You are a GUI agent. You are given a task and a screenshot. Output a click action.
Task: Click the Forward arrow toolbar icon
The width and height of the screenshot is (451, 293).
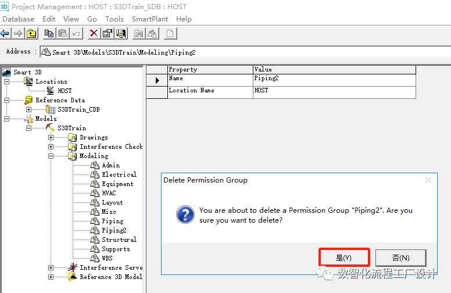pos(18,34)
